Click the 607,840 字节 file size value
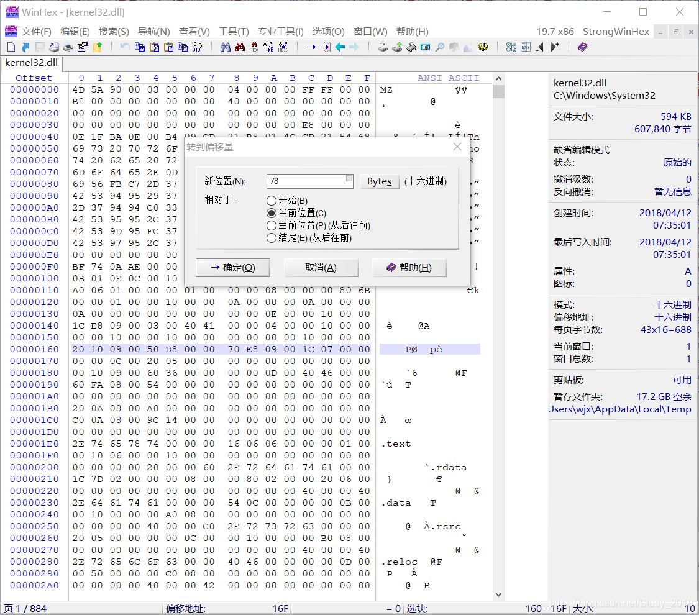699x615 pixels. (x=662, y=129)
